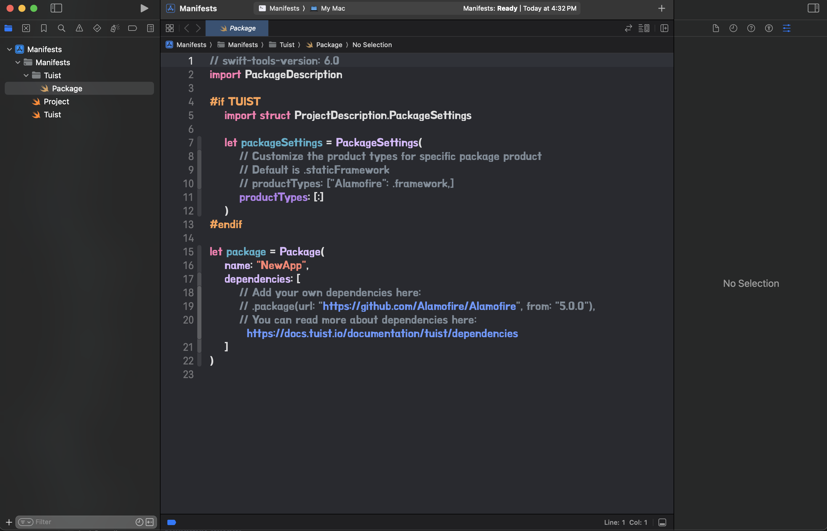Go forward in editor history
Screen dimensions: 827x531
[198, 28]
